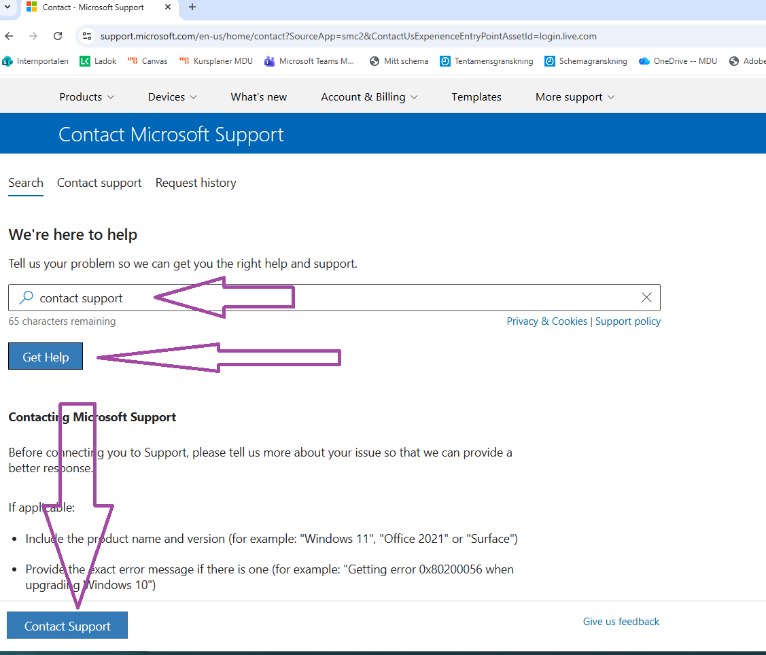
Task: Open site information icon in address bar
Action: click(87, 36)
